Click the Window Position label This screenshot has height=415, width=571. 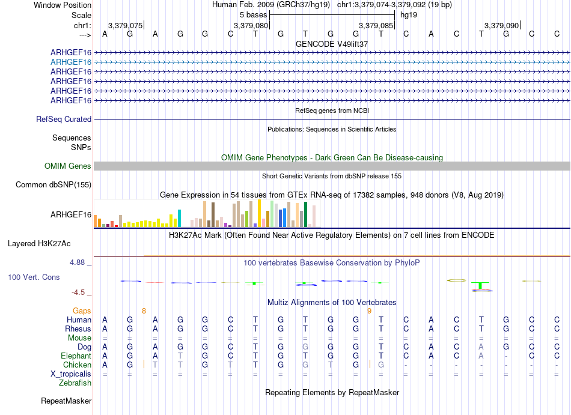coord(63,5)
